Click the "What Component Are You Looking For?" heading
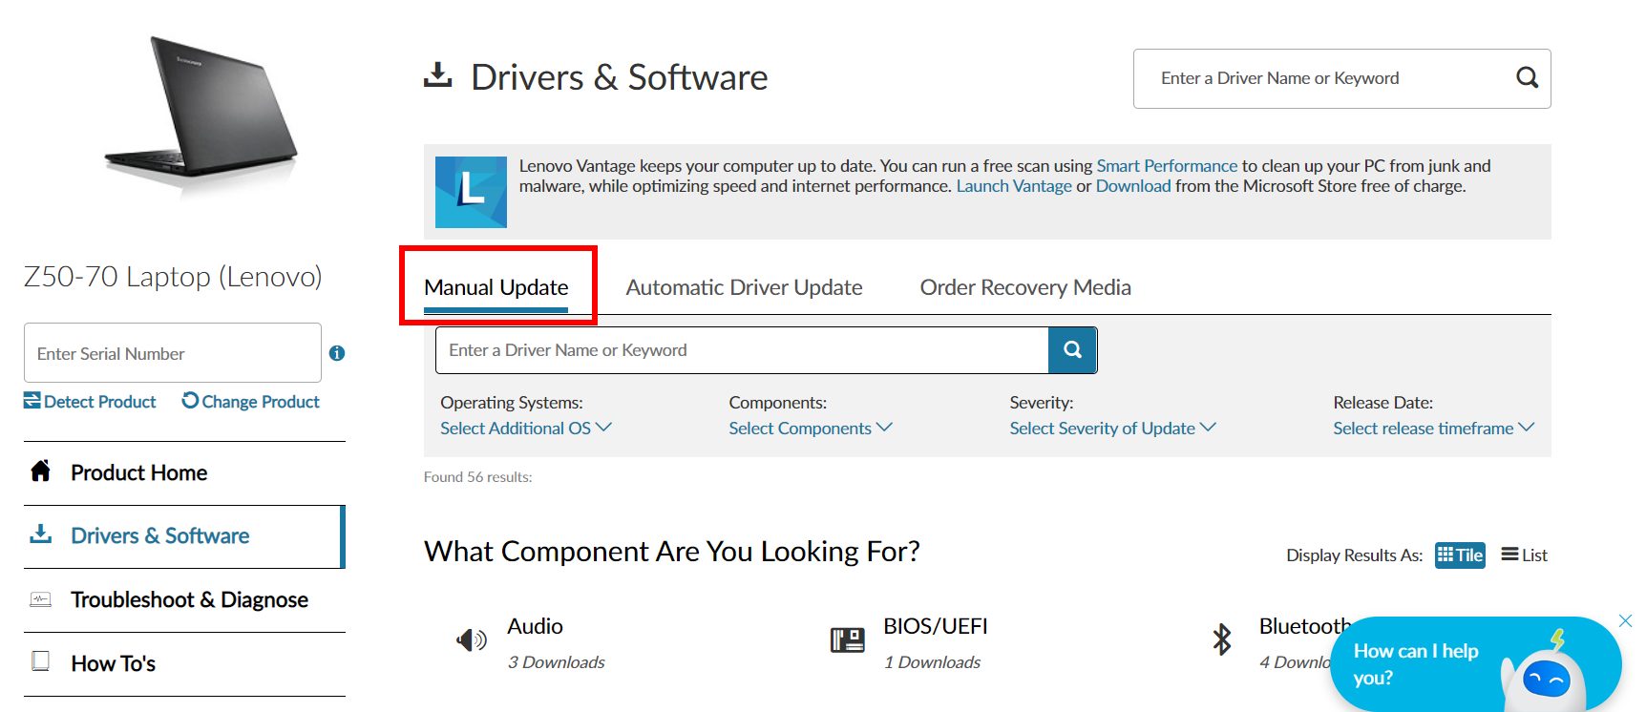 pos(672,552)
